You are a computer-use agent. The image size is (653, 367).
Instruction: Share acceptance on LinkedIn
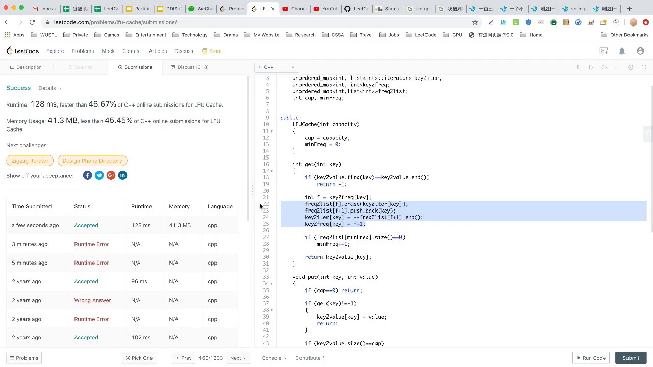tap(122, 175)
